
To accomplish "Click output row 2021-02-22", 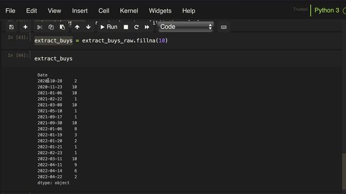I will (x=57, y=99).
